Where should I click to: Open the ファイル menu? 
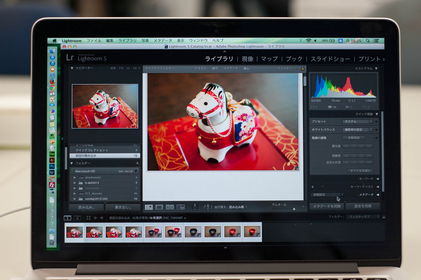click(x=94, y=40)
